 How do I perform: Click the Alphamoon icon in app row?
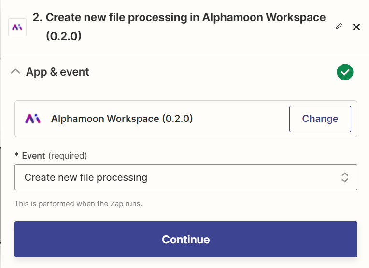pyautogui.click(x=33, y=119)
